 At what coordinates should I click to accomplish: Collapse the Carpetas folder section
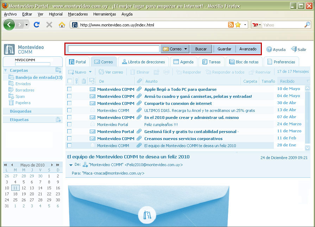[x=6, y=70]
